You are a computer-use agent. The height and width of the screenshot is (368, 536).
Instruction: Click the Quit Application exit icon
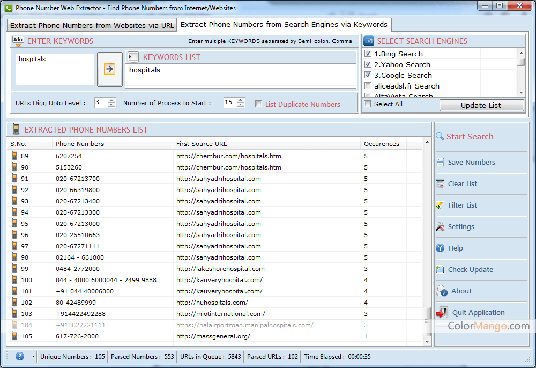[442, 313]
